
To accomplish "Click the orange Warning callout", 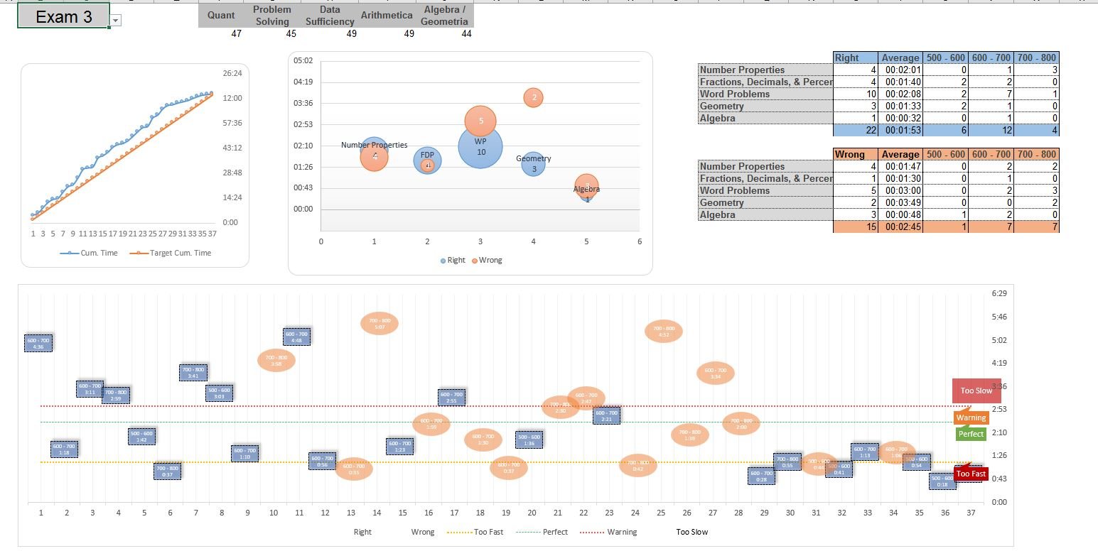I will click(x=971, y=418).
